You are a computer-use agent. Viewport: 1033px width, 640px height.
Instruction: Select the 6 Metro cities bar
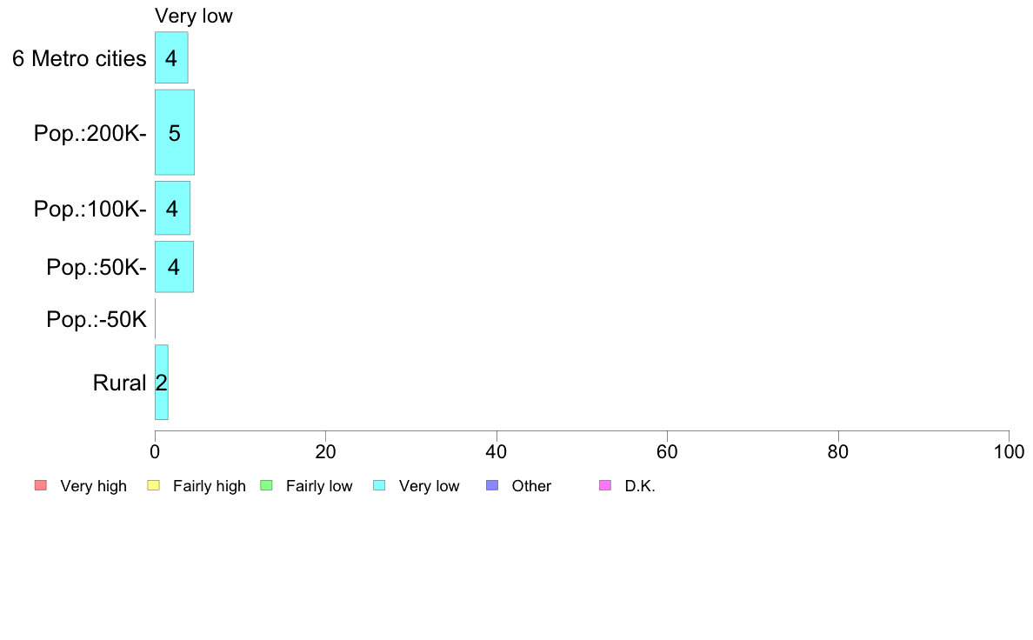coord(171,57)
